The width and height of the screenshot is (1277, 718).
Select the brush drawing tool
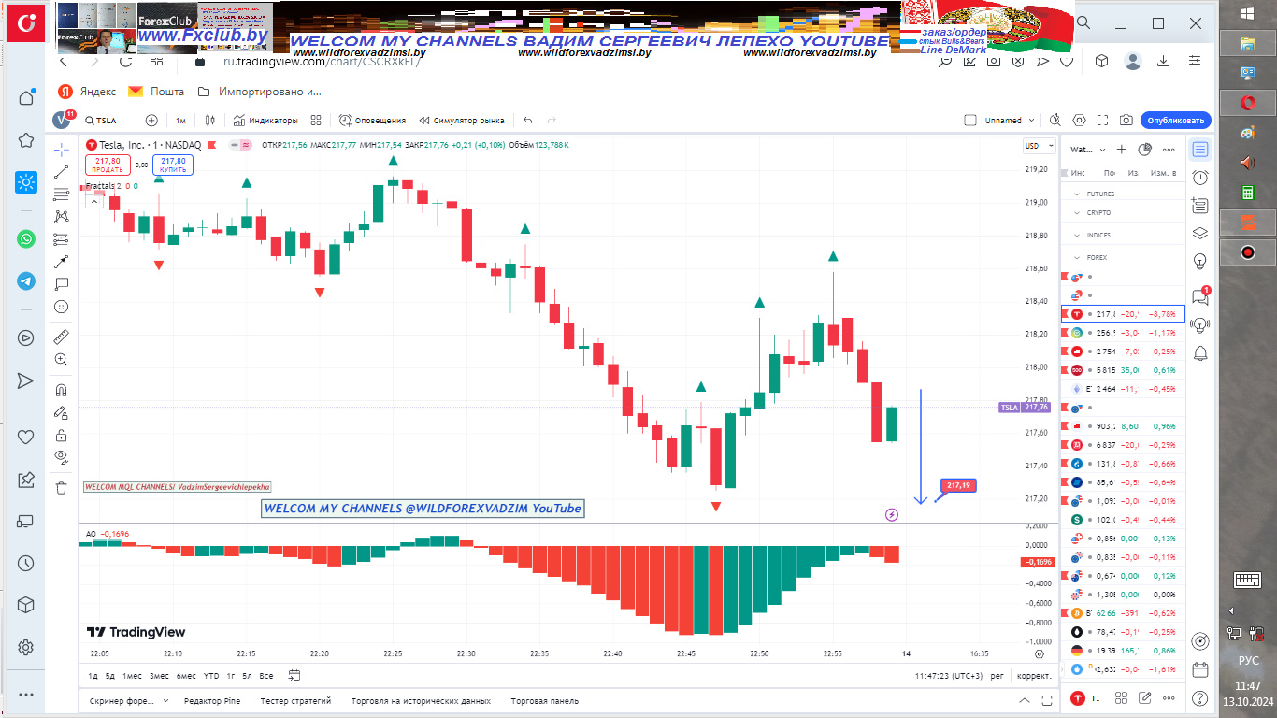(61, 262)
